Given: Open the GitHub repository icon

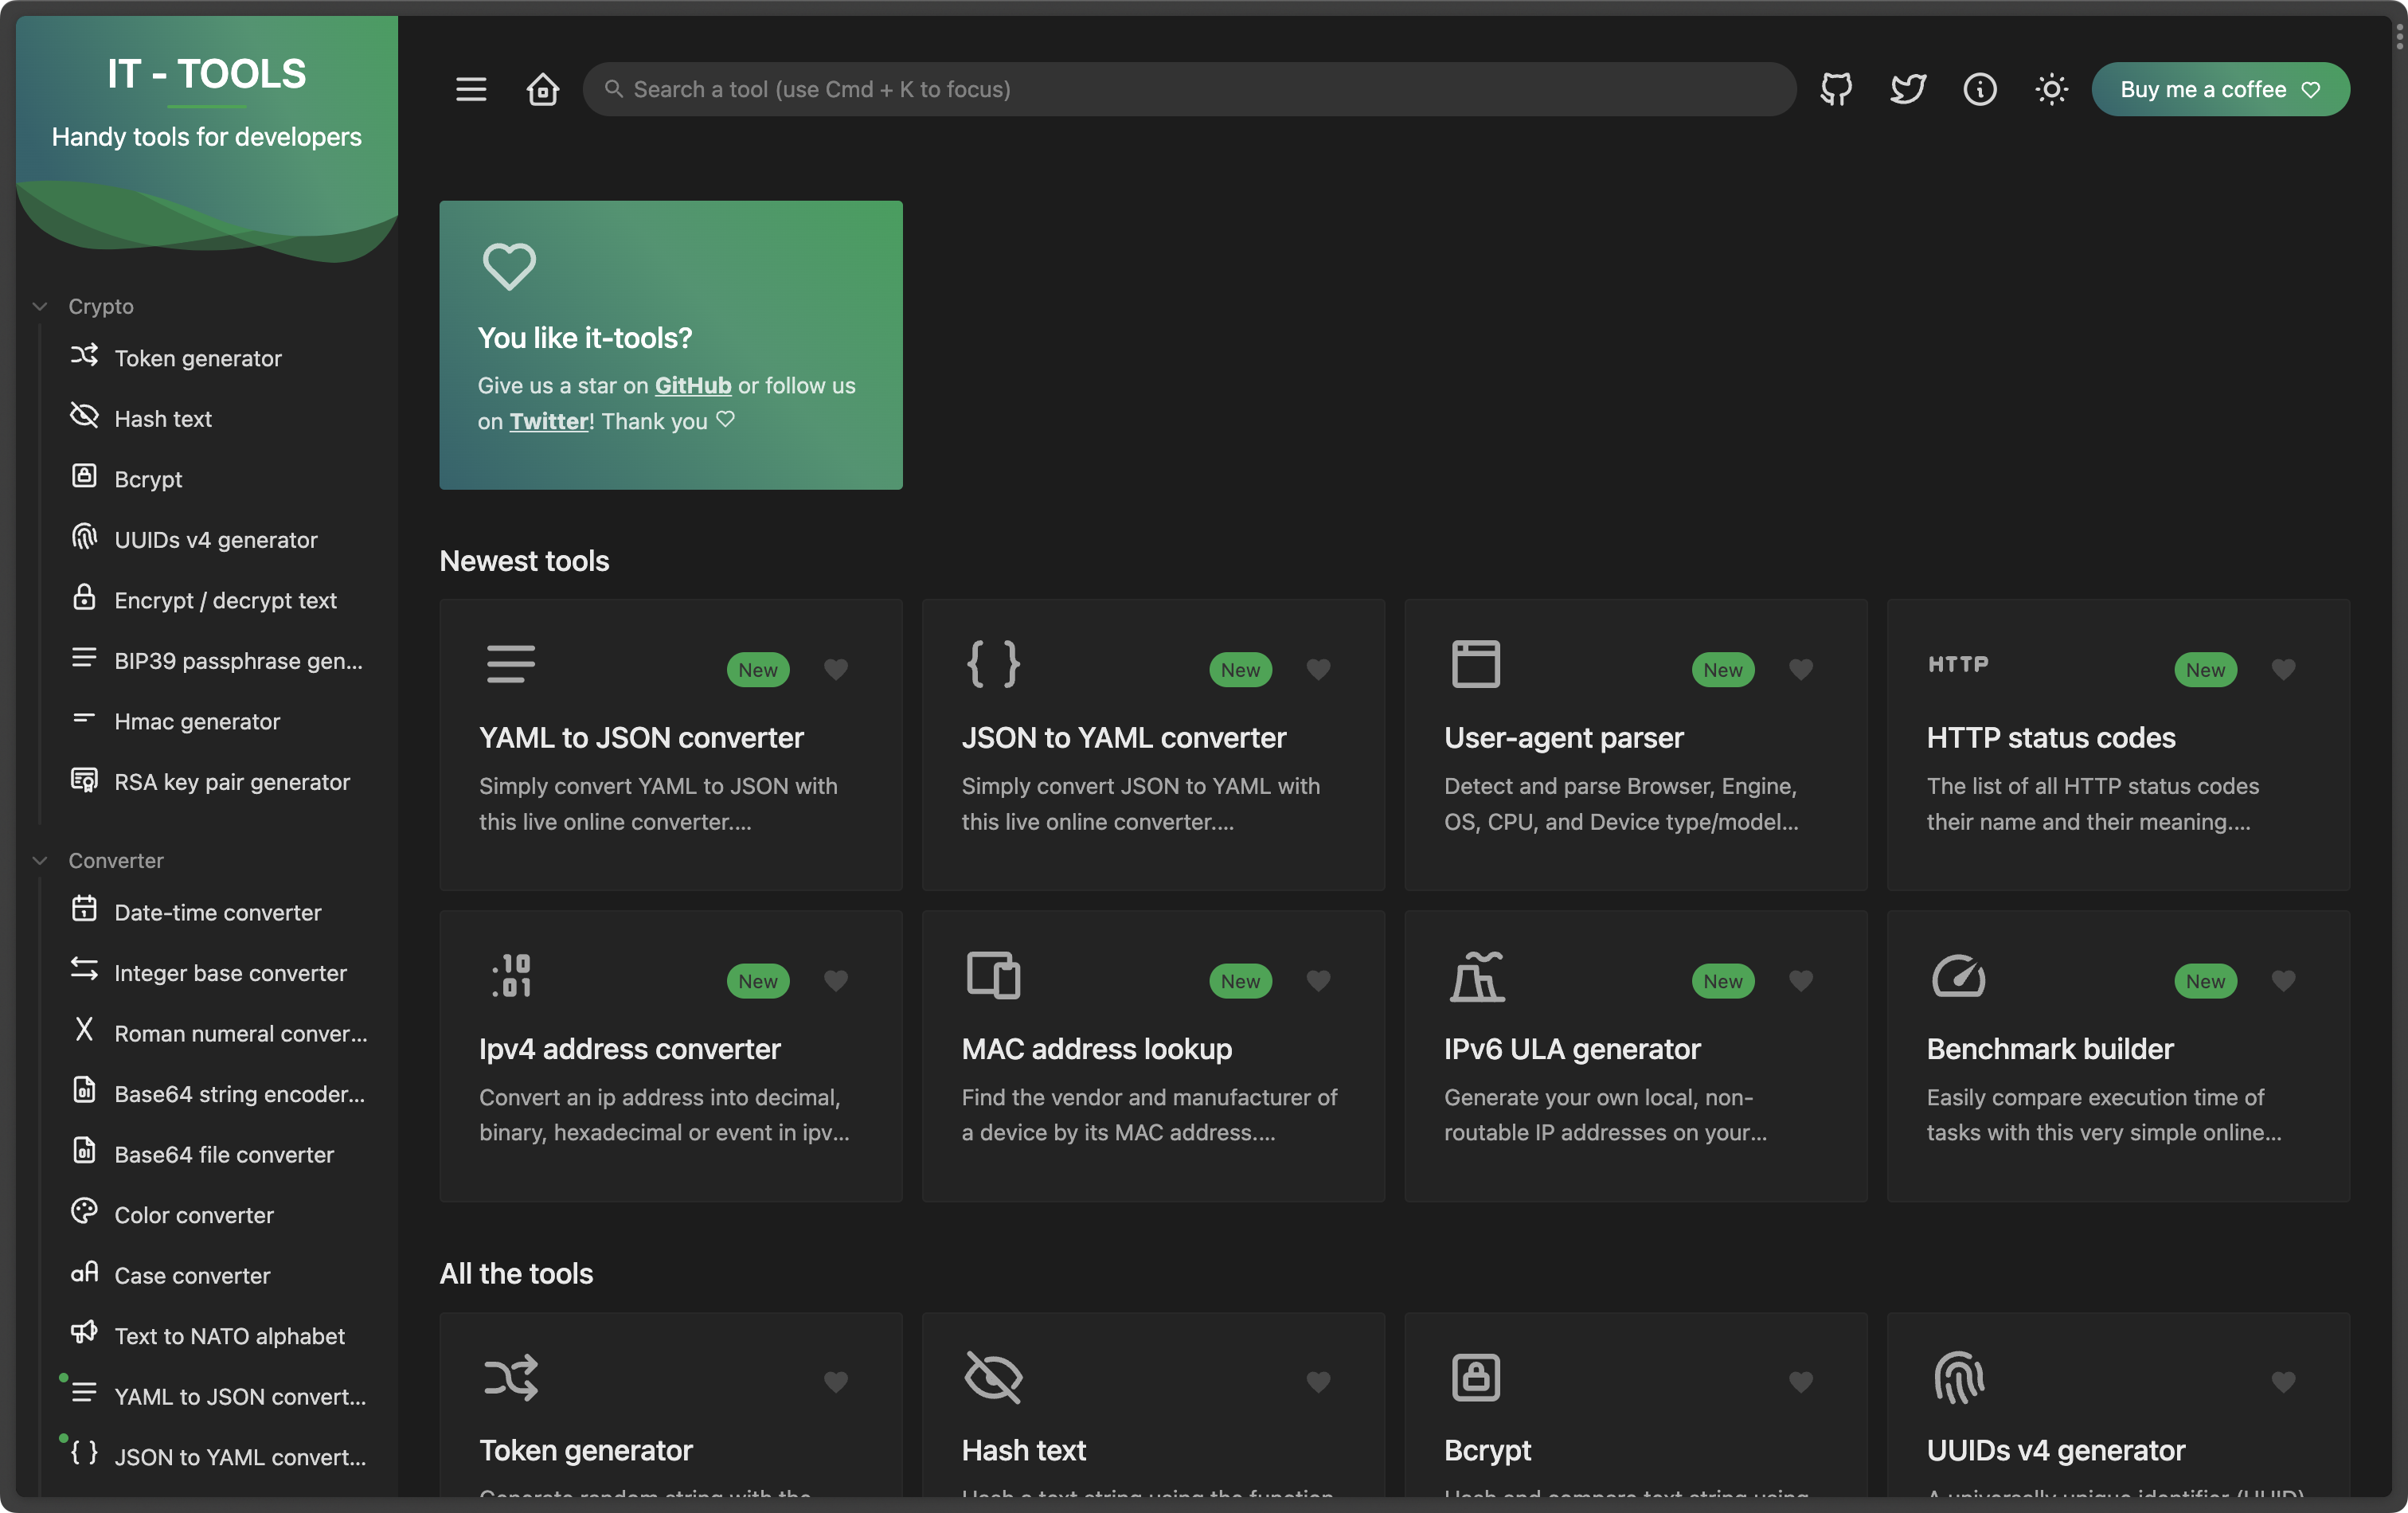Looking at the screenshot, I should tap(1836, 89).
